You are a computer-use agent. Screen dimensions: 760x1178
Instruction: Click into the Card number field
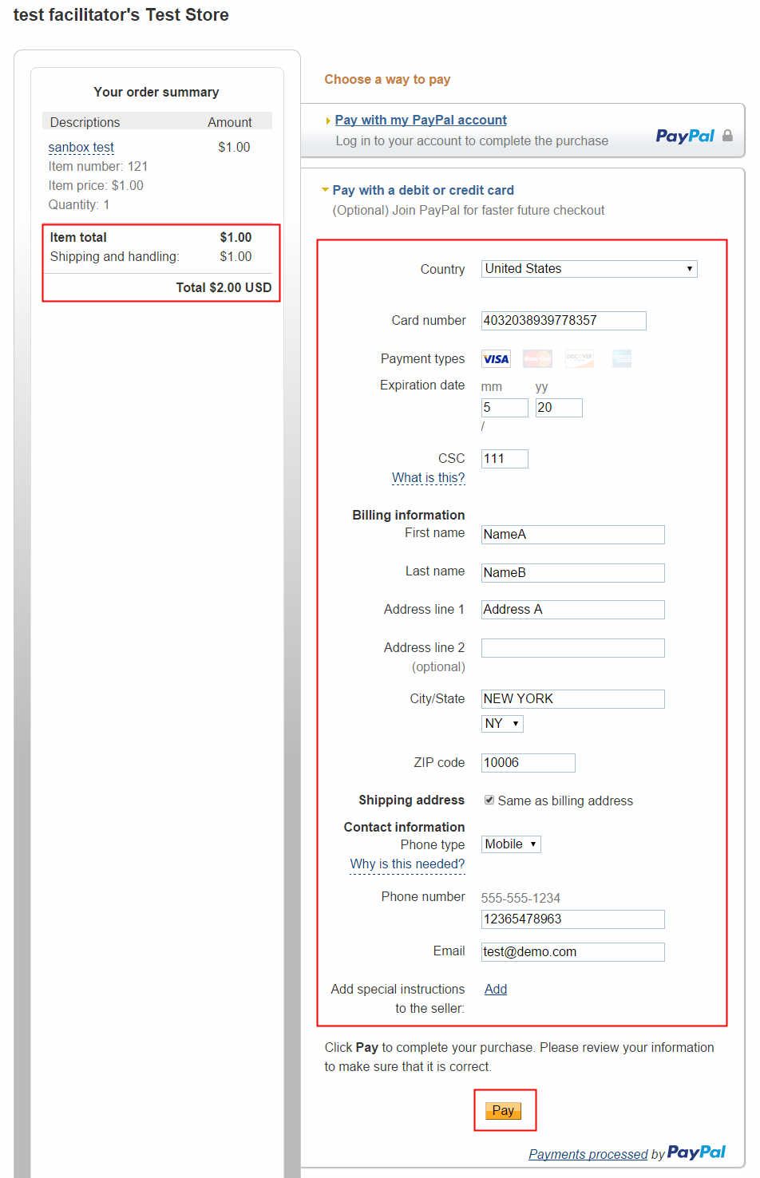point(564,321)
